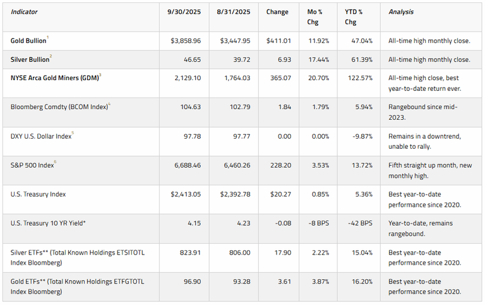Screen dimensions: 485x305
Task: Click Silver Bullion's 61.39% YTD value
Action: tap(362, 60)
